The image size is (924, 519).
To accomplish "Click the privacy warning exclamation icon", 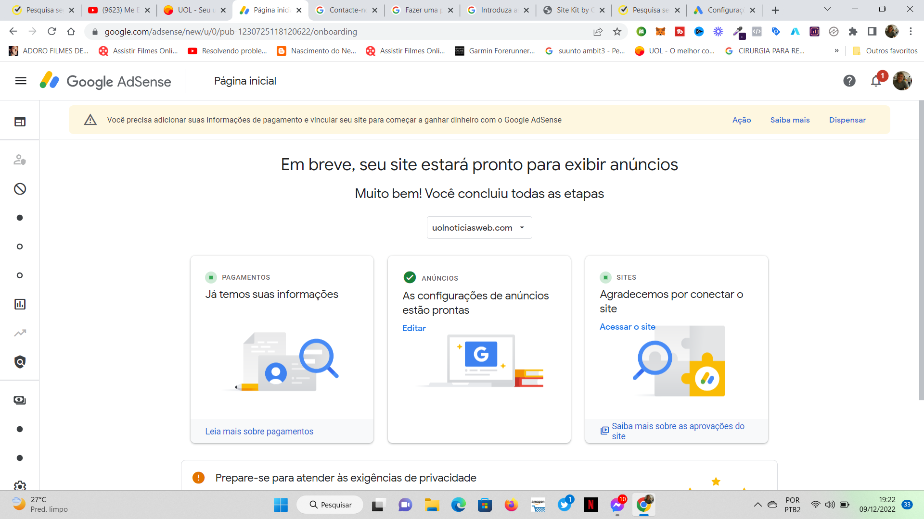I will (x=198, y=478).
